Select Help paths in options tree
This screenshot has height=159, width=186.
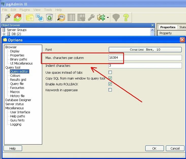pos(18,116)
